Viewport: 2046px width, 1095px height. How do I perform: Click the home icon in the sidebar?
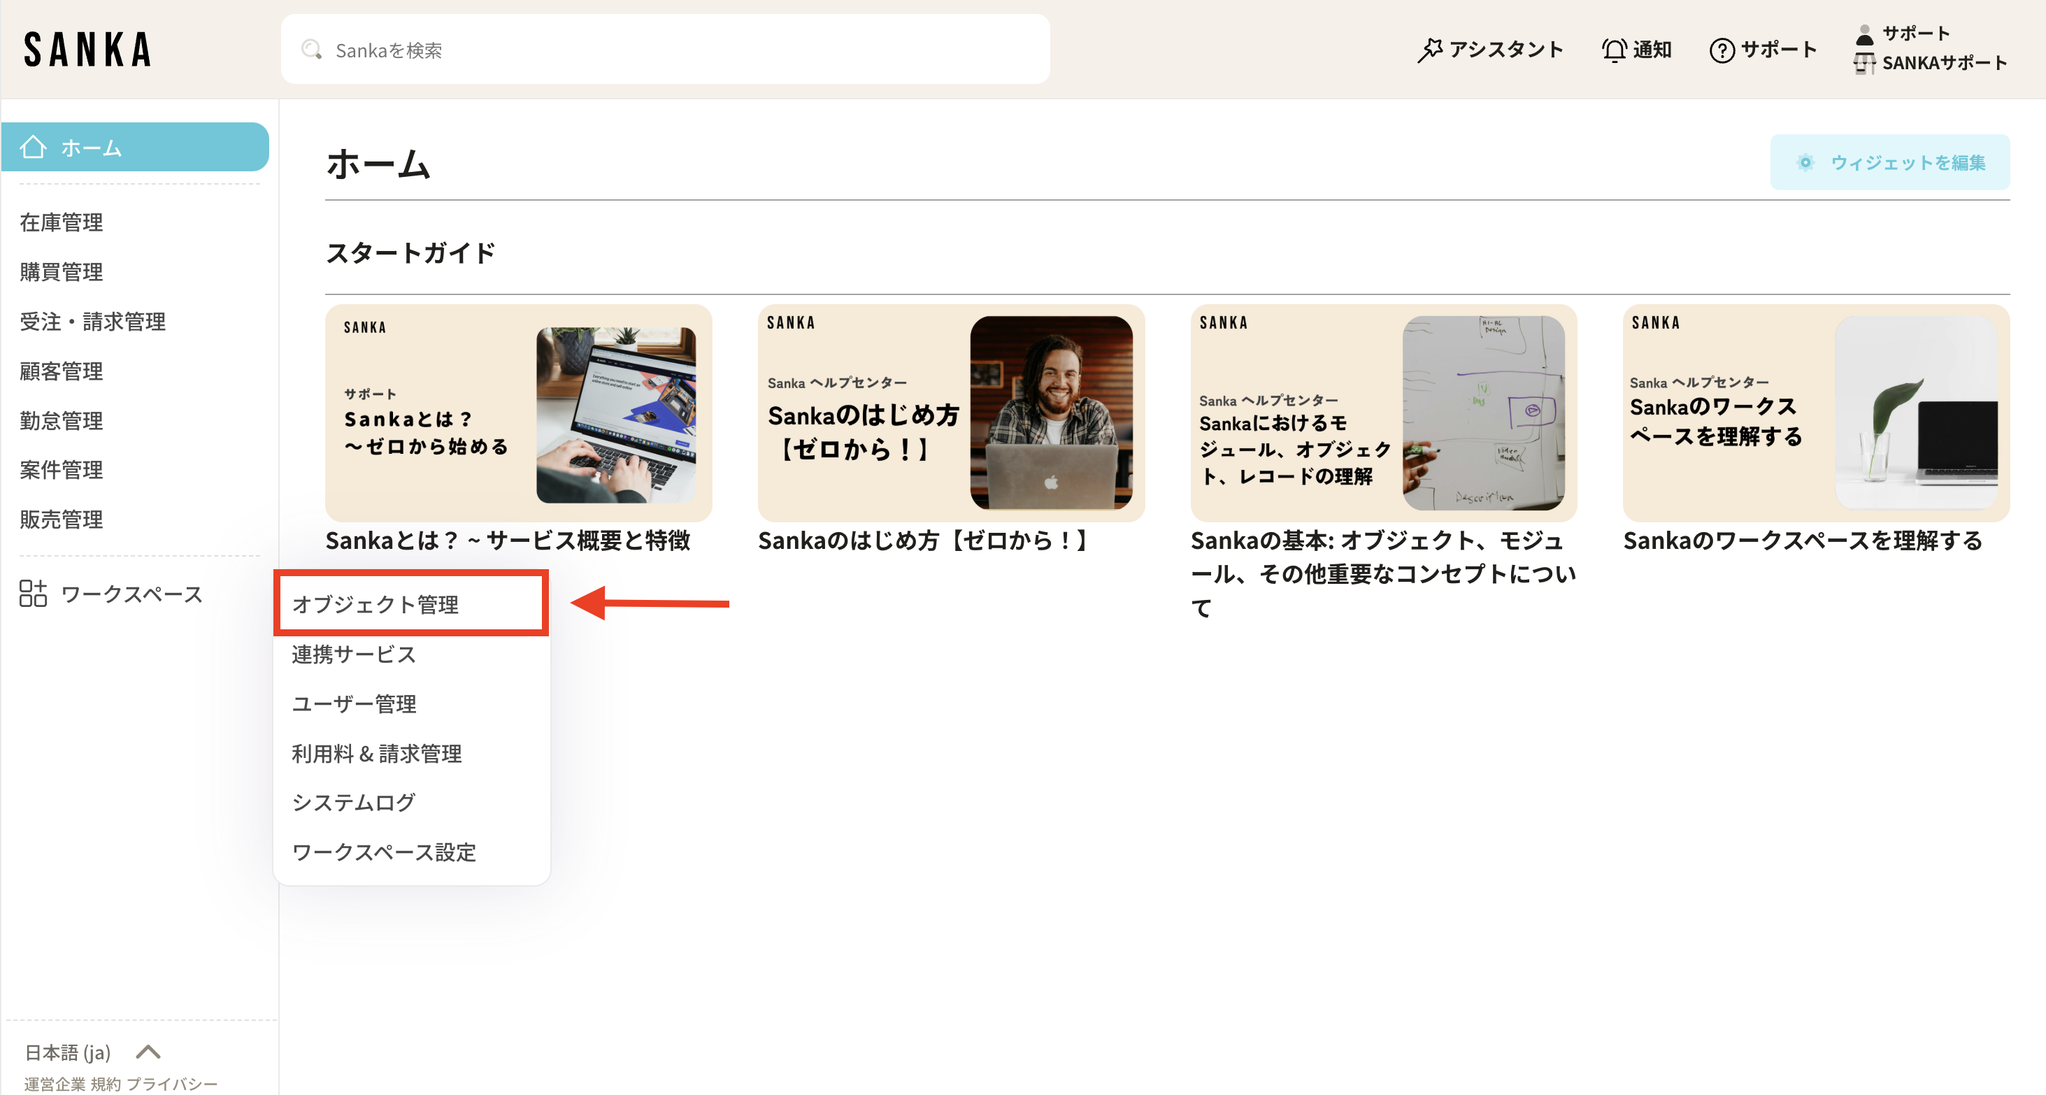[x=34, y=147]
